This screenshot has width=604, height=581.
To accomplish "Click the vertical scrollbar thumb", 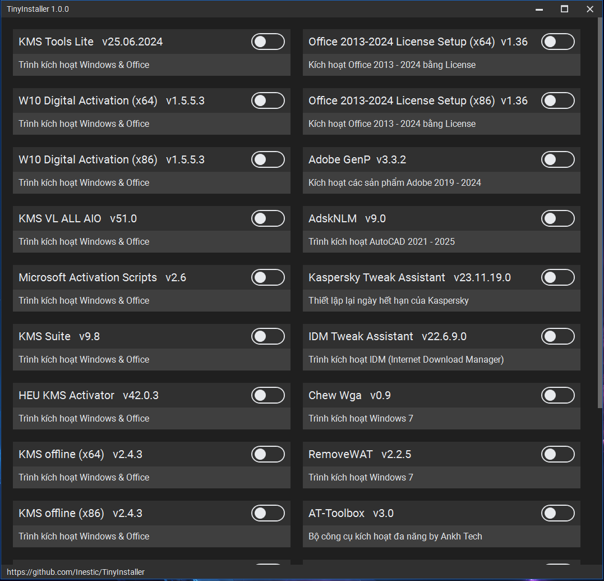I will [x=600, y=213].
